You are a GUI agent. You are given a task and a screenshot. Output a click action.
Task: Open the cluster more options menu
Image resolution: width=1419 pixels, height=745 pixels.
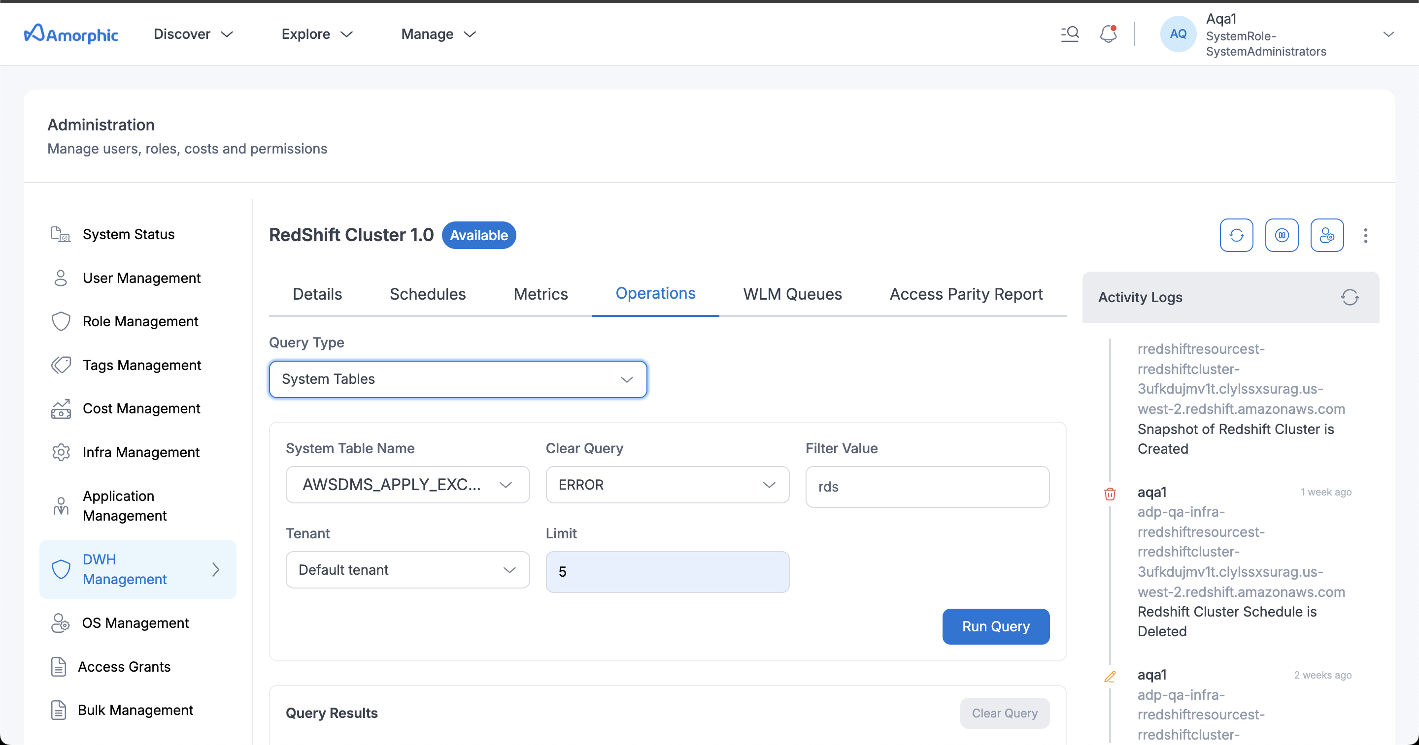(1365, 236)
